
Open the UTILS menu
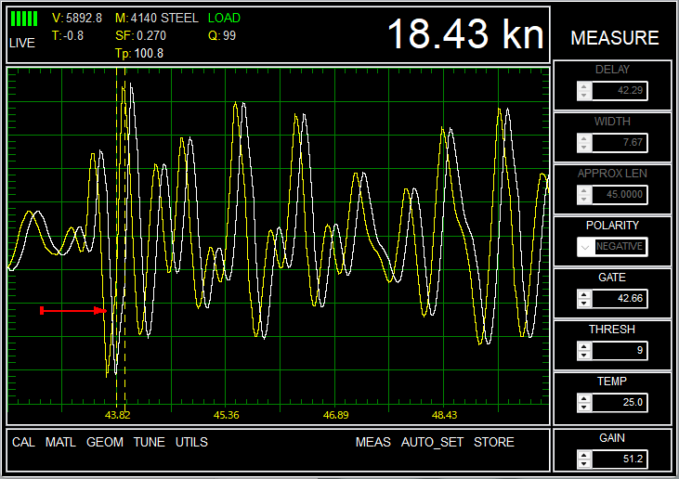[x=191, y=442]
